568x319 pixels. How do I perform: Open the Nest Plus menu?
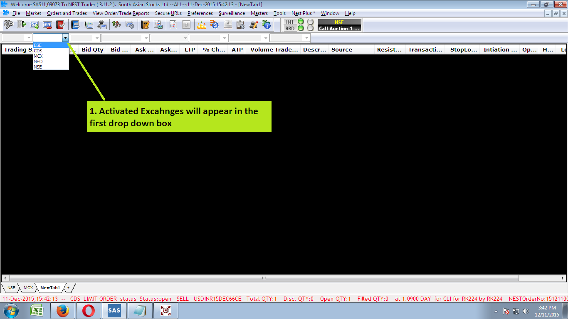[303, 13]
